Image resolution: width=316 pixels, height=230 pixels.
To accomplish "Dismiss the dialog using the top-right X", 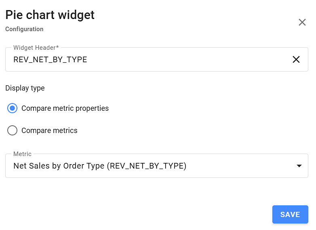I will 302,22.
